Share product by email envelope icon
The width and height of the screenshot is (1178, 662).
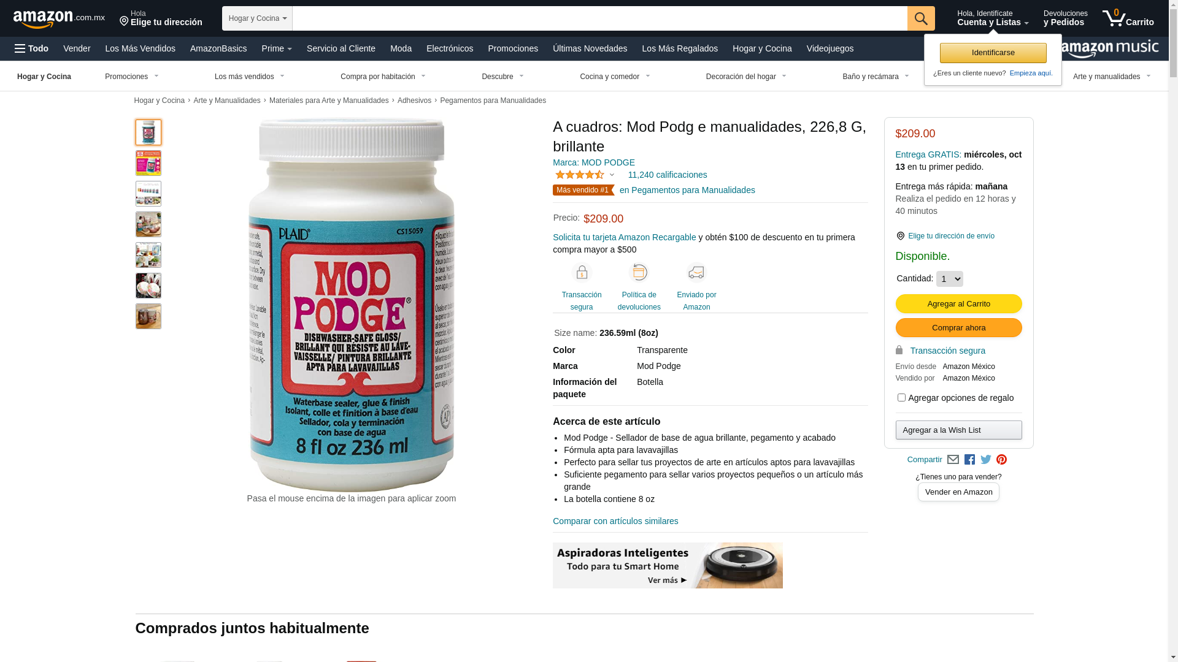pos(953,460)
